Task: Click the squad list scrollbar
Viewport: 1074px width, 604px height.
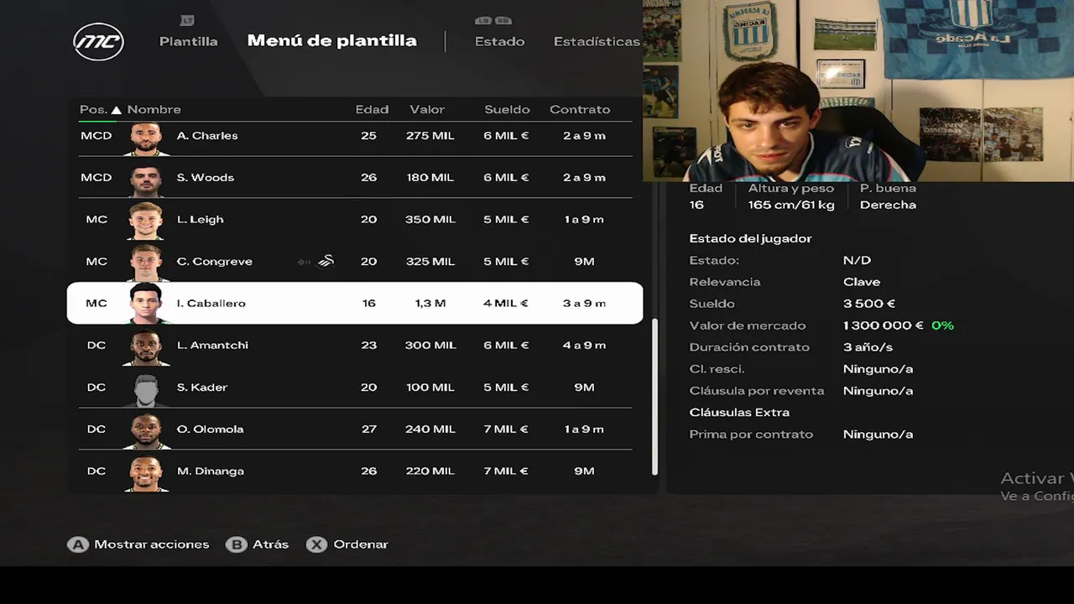Action: pyautogui.click(x=655, y=394)
